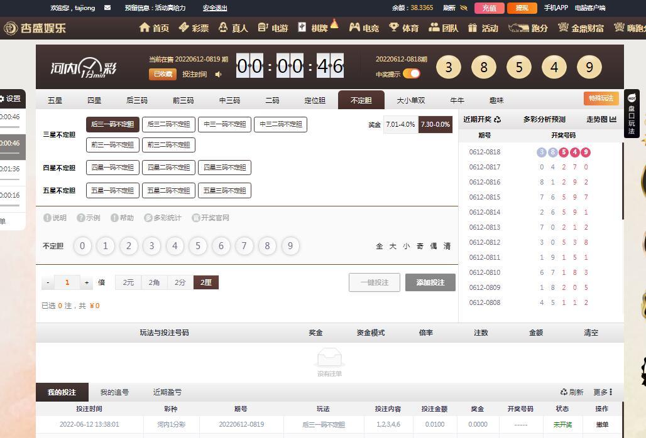Open the 更多 dropdown in bets panel

click(603, 392)
